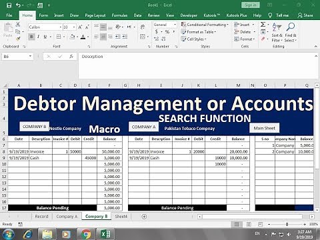Open Cell Styles dropdown
The height and width of the screenshot is (240, 320).
[193, 39]
